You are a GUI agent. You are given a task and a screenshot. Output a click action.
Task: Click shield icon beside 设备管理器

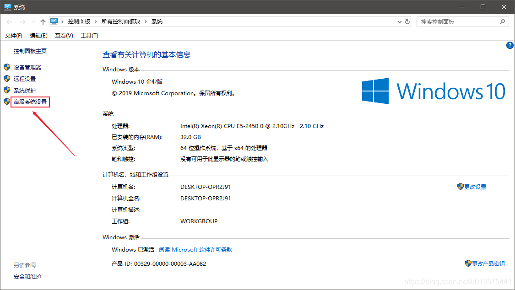tap(7, 67)
